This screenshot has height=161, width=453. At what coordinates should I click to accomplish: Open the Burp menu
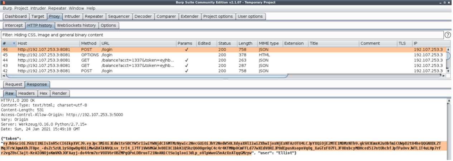click(8, 8)
